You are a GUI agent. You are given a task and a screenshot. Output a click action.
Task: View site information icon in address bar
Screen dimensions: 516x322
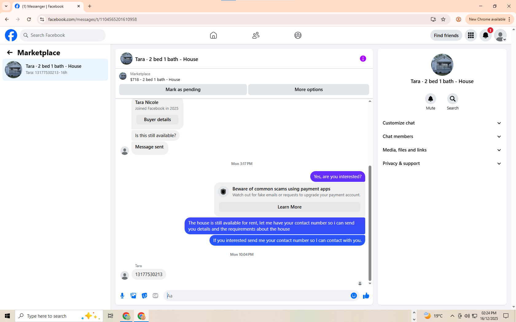point(42,19)
